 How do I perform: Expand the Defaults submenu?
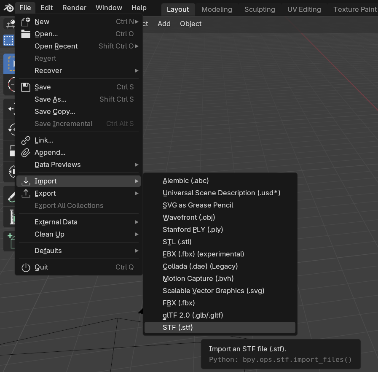pos(137,251)
